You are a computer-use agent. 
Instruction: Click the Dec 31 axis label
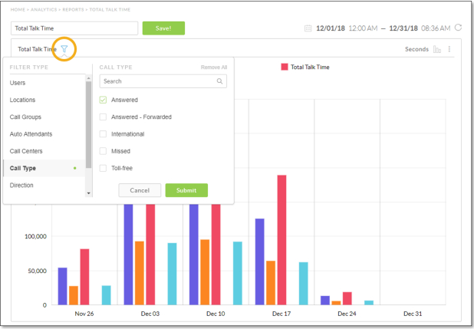[x=413, y=314]
